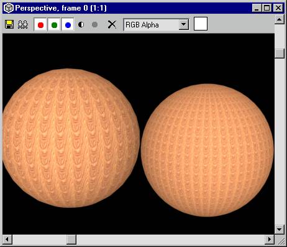Enable monochrome display gray circle
This screenshot has height=247, width=287.
coord(94,25)
